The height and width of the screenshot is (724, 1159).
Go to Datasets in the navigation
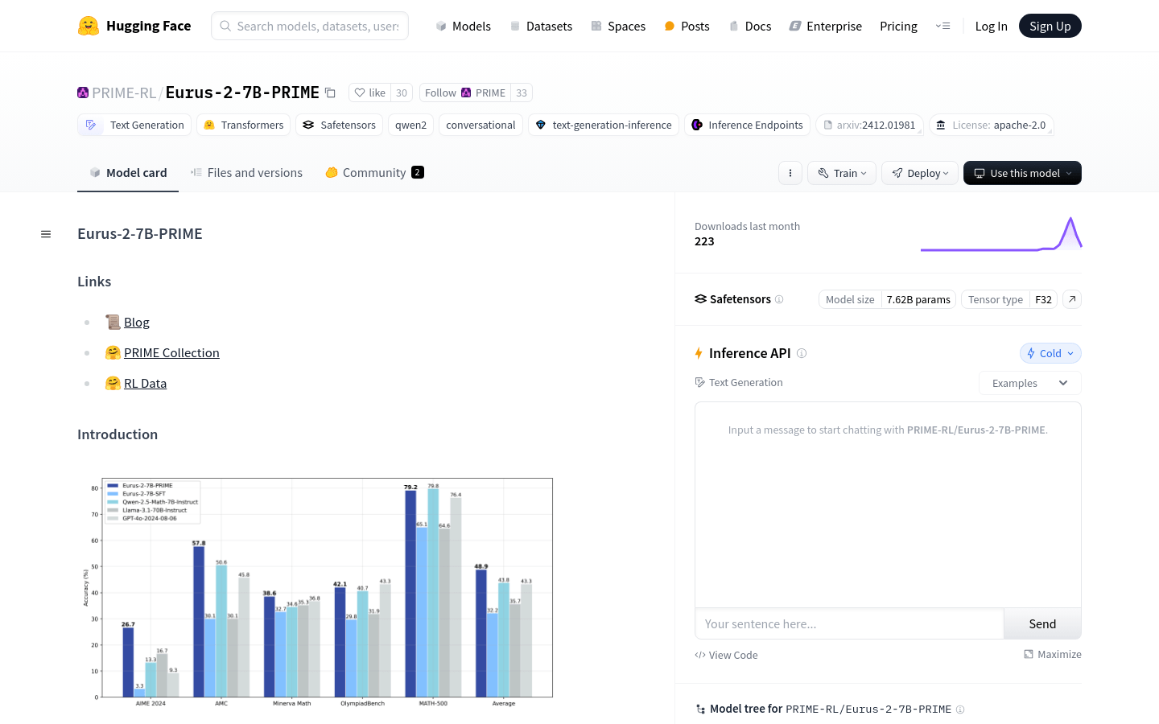point(541,26)
